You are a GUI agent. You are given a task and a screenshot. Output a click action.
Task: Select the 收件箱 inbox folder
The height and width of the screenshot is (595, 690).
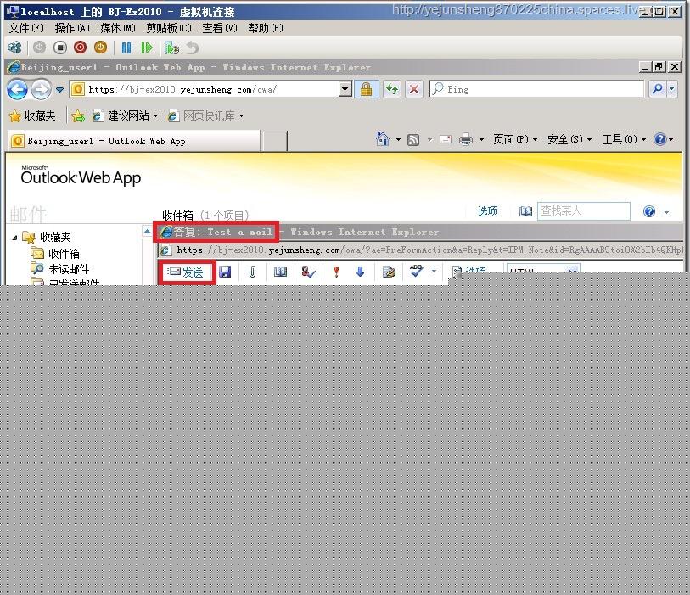(64, 254)
